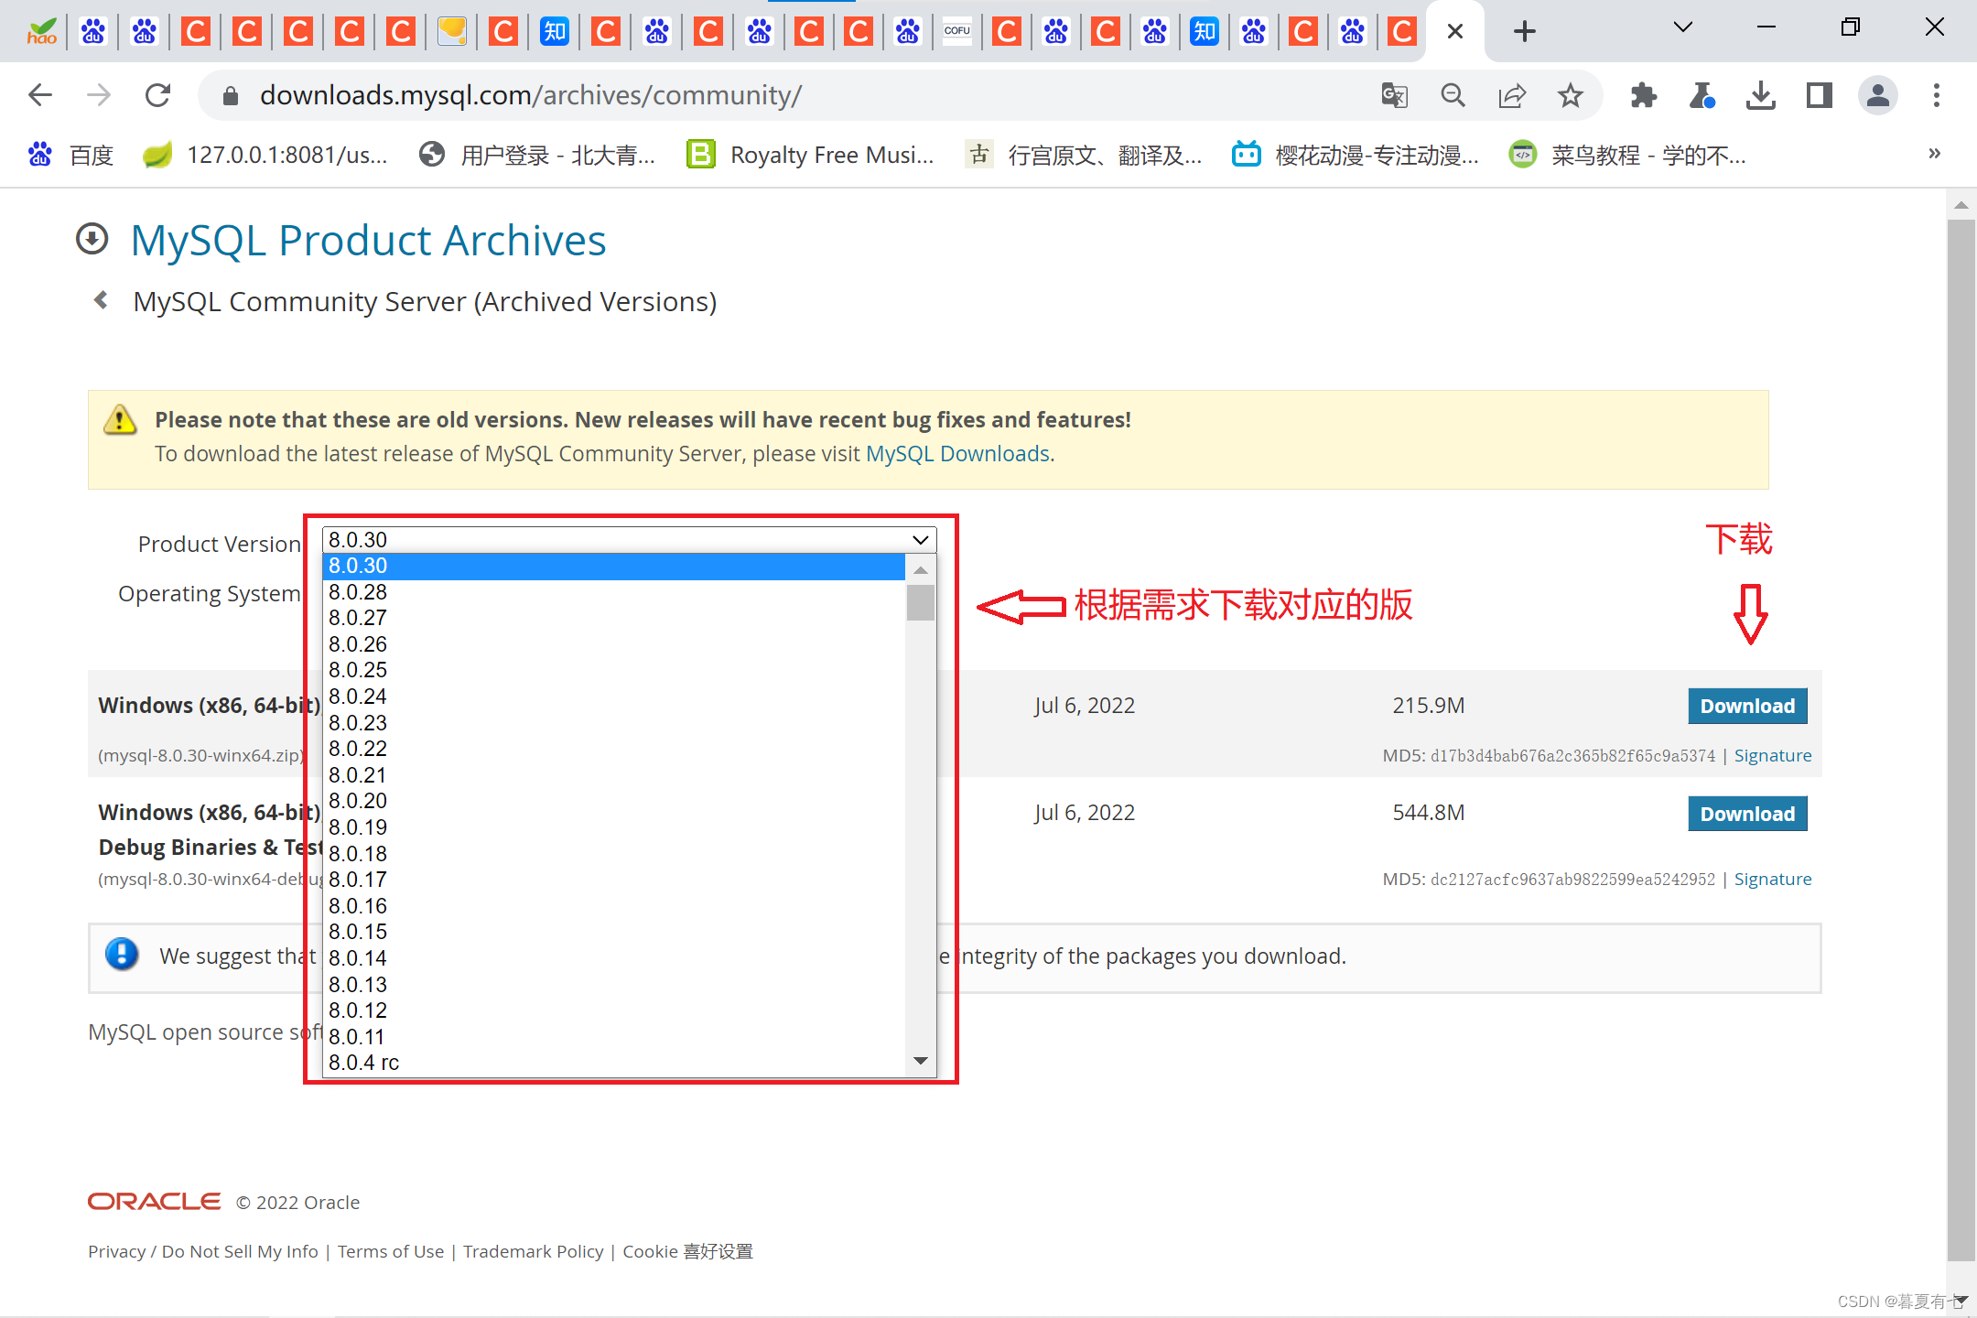Click the version list scroll-up arrow
1977x1318 pixels.
[x=921, y=569]
